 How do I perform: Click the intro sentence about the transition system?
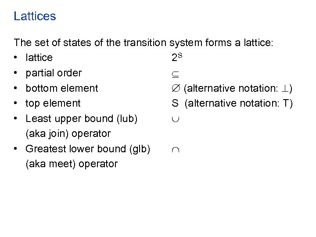pyautogui.click(x=144, y=43)
